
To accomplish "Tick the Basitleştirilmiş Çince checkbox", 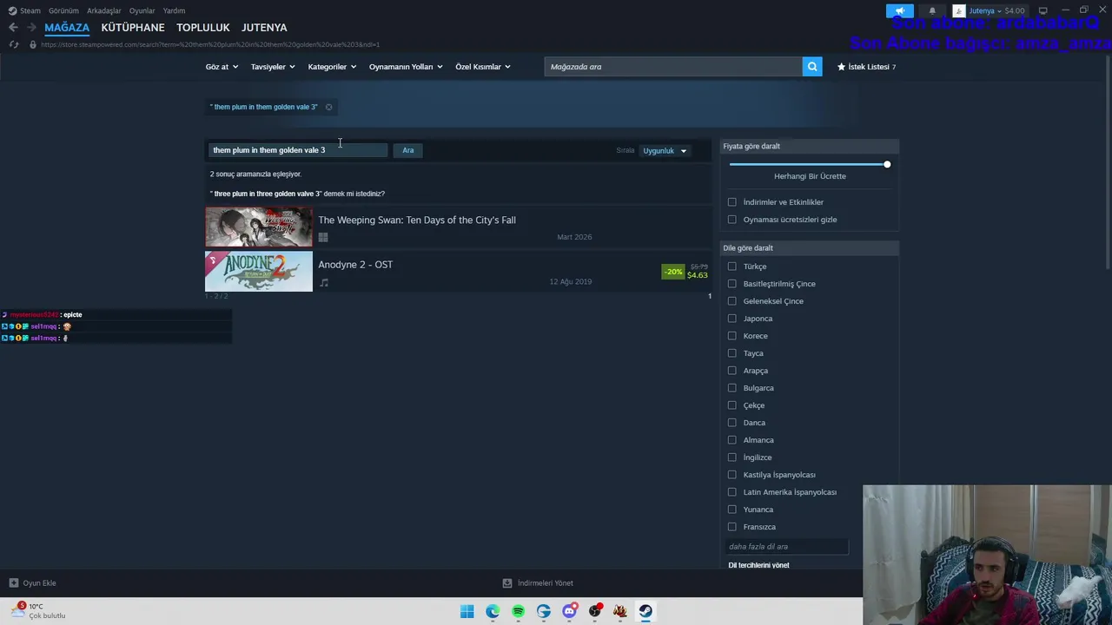I will tap(731, 284).
